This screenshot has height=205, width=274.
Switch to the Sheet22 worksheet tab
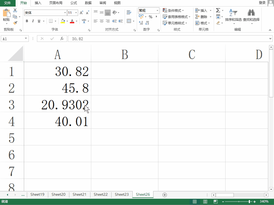pos(101,195)
